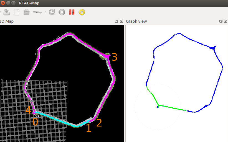Stop mapping with the yellow stop button

[82, 12]
